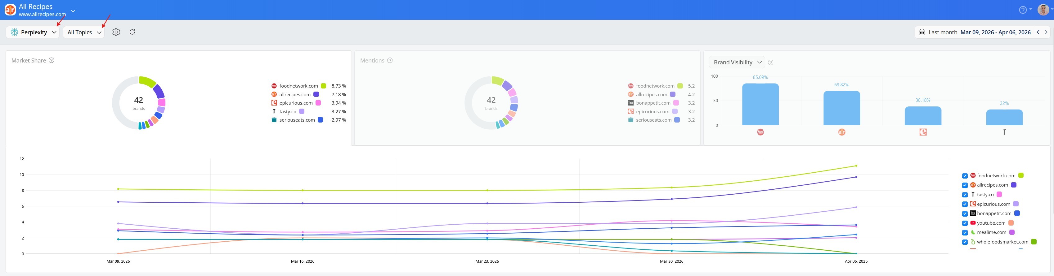Click the All Recipes logo icon
This screenshot has height=276, width=1054.
[10, 10]
